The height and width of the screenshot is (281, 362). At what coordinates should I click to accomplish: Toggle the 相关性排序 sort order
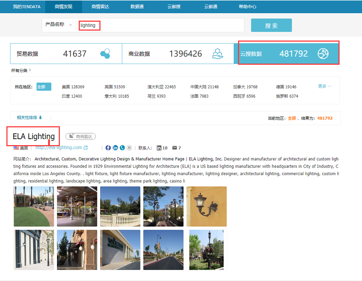tap(29, 117)
